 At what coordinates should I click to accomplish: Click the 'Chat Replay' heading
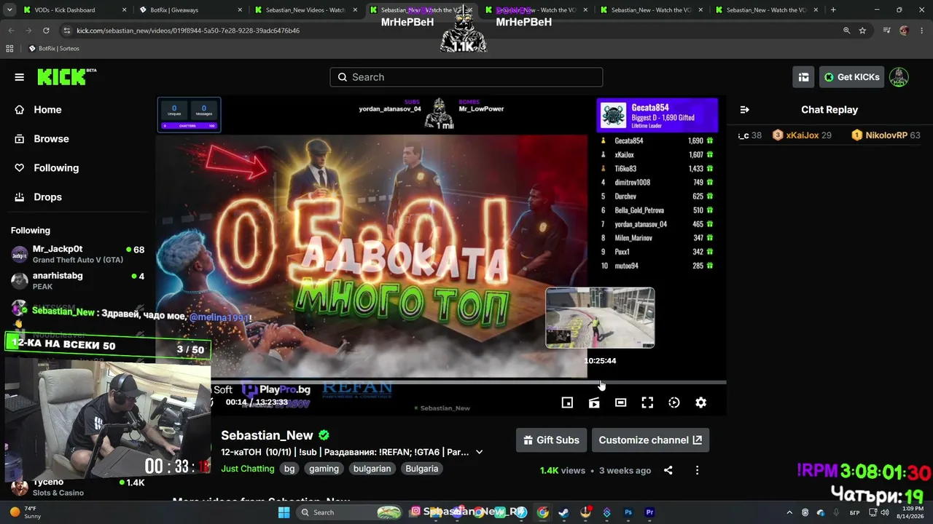(x=829, y=110)
